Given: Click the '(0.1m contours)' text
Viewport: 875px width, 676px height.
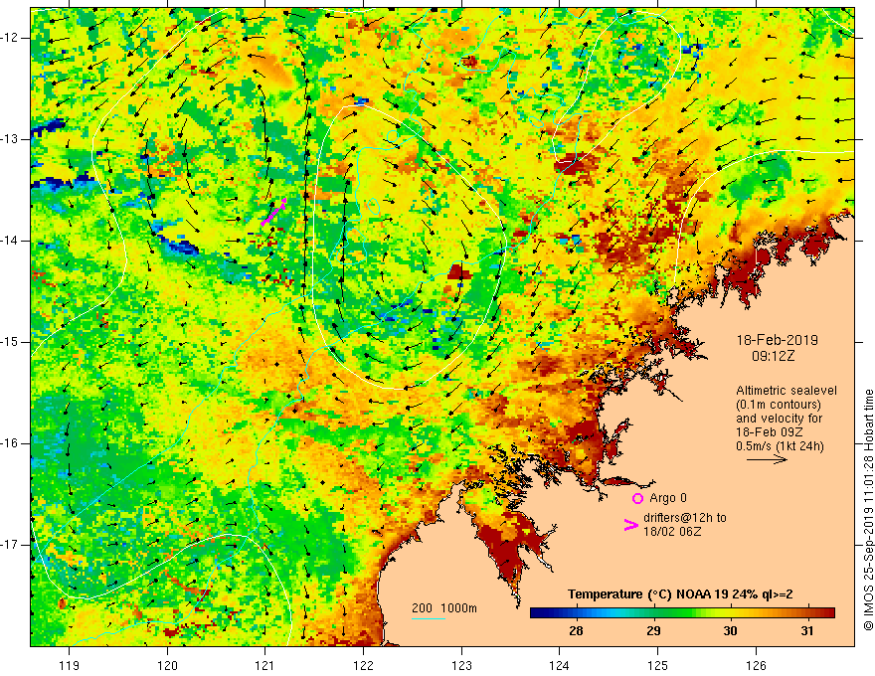Looking at the screenshot, I should pos(779,405).
